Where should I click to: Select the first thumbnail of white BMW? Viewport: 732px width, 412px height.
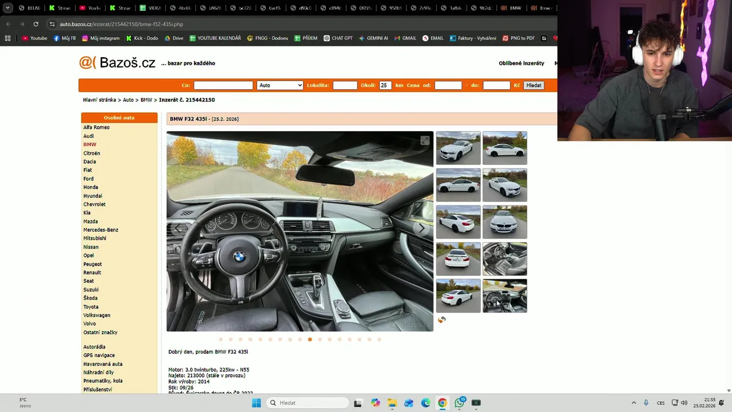click(x=458, y=148)
